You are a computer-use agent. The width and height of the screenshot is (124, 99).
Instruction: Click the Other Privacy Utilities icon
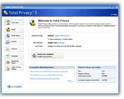tap(8, 68)
